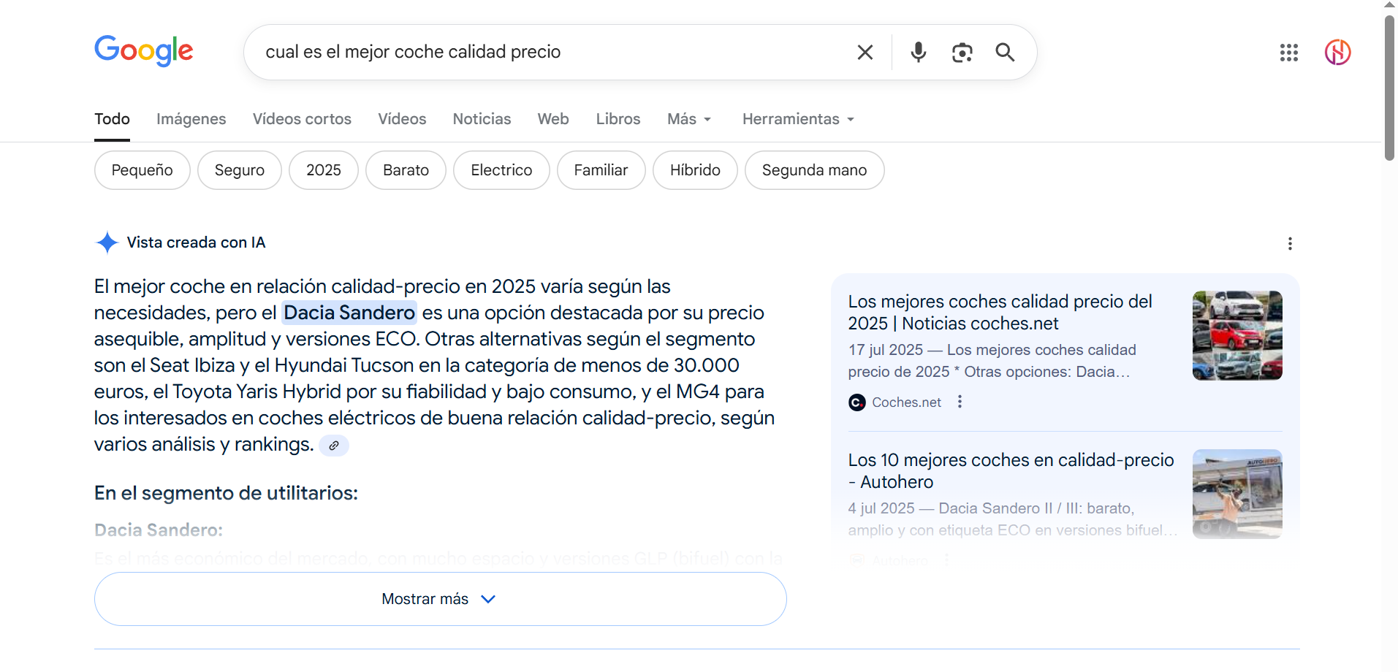The height and width of the screenshot is (672, 1398).
Task: Open Google Lens camera search
Action: tap(962, 52)
